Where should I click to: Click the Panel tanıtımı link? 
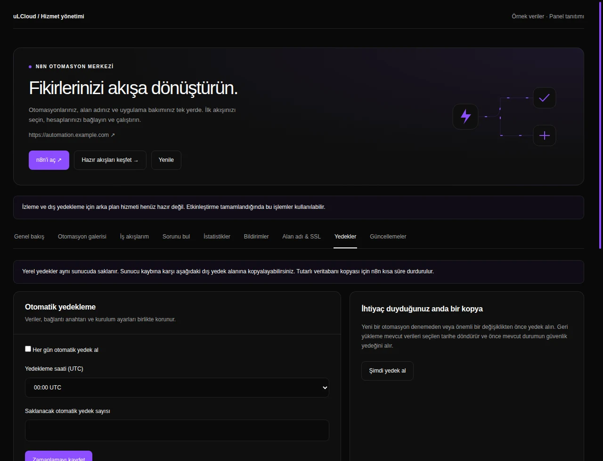(x=567, y=16)
